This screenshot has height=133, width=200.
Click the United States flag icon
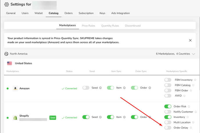(10, 63)
